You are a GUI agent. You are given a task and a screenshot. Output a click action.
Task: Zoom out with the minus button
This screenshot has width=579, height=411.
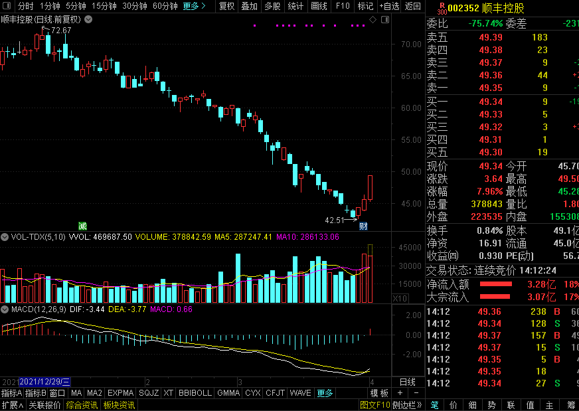pos(416,393)
